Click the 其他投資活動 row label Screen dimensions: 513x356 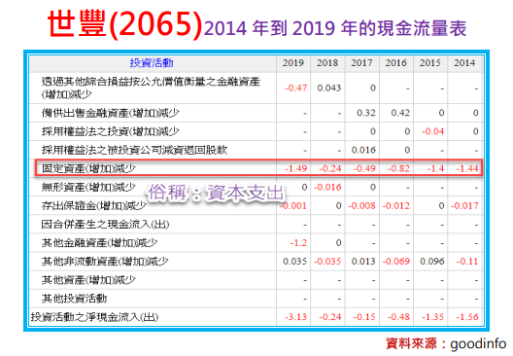tap(74, 299)
